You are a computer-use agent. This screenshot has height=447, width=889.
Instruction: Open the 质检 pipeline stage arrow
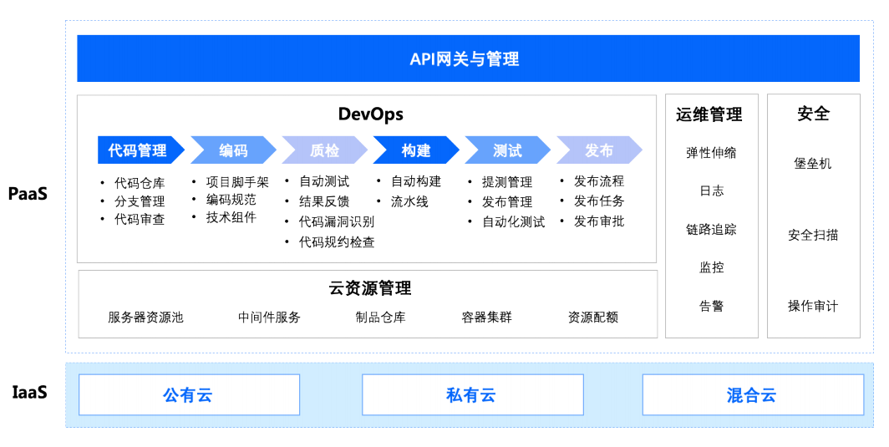pos(324,150)
